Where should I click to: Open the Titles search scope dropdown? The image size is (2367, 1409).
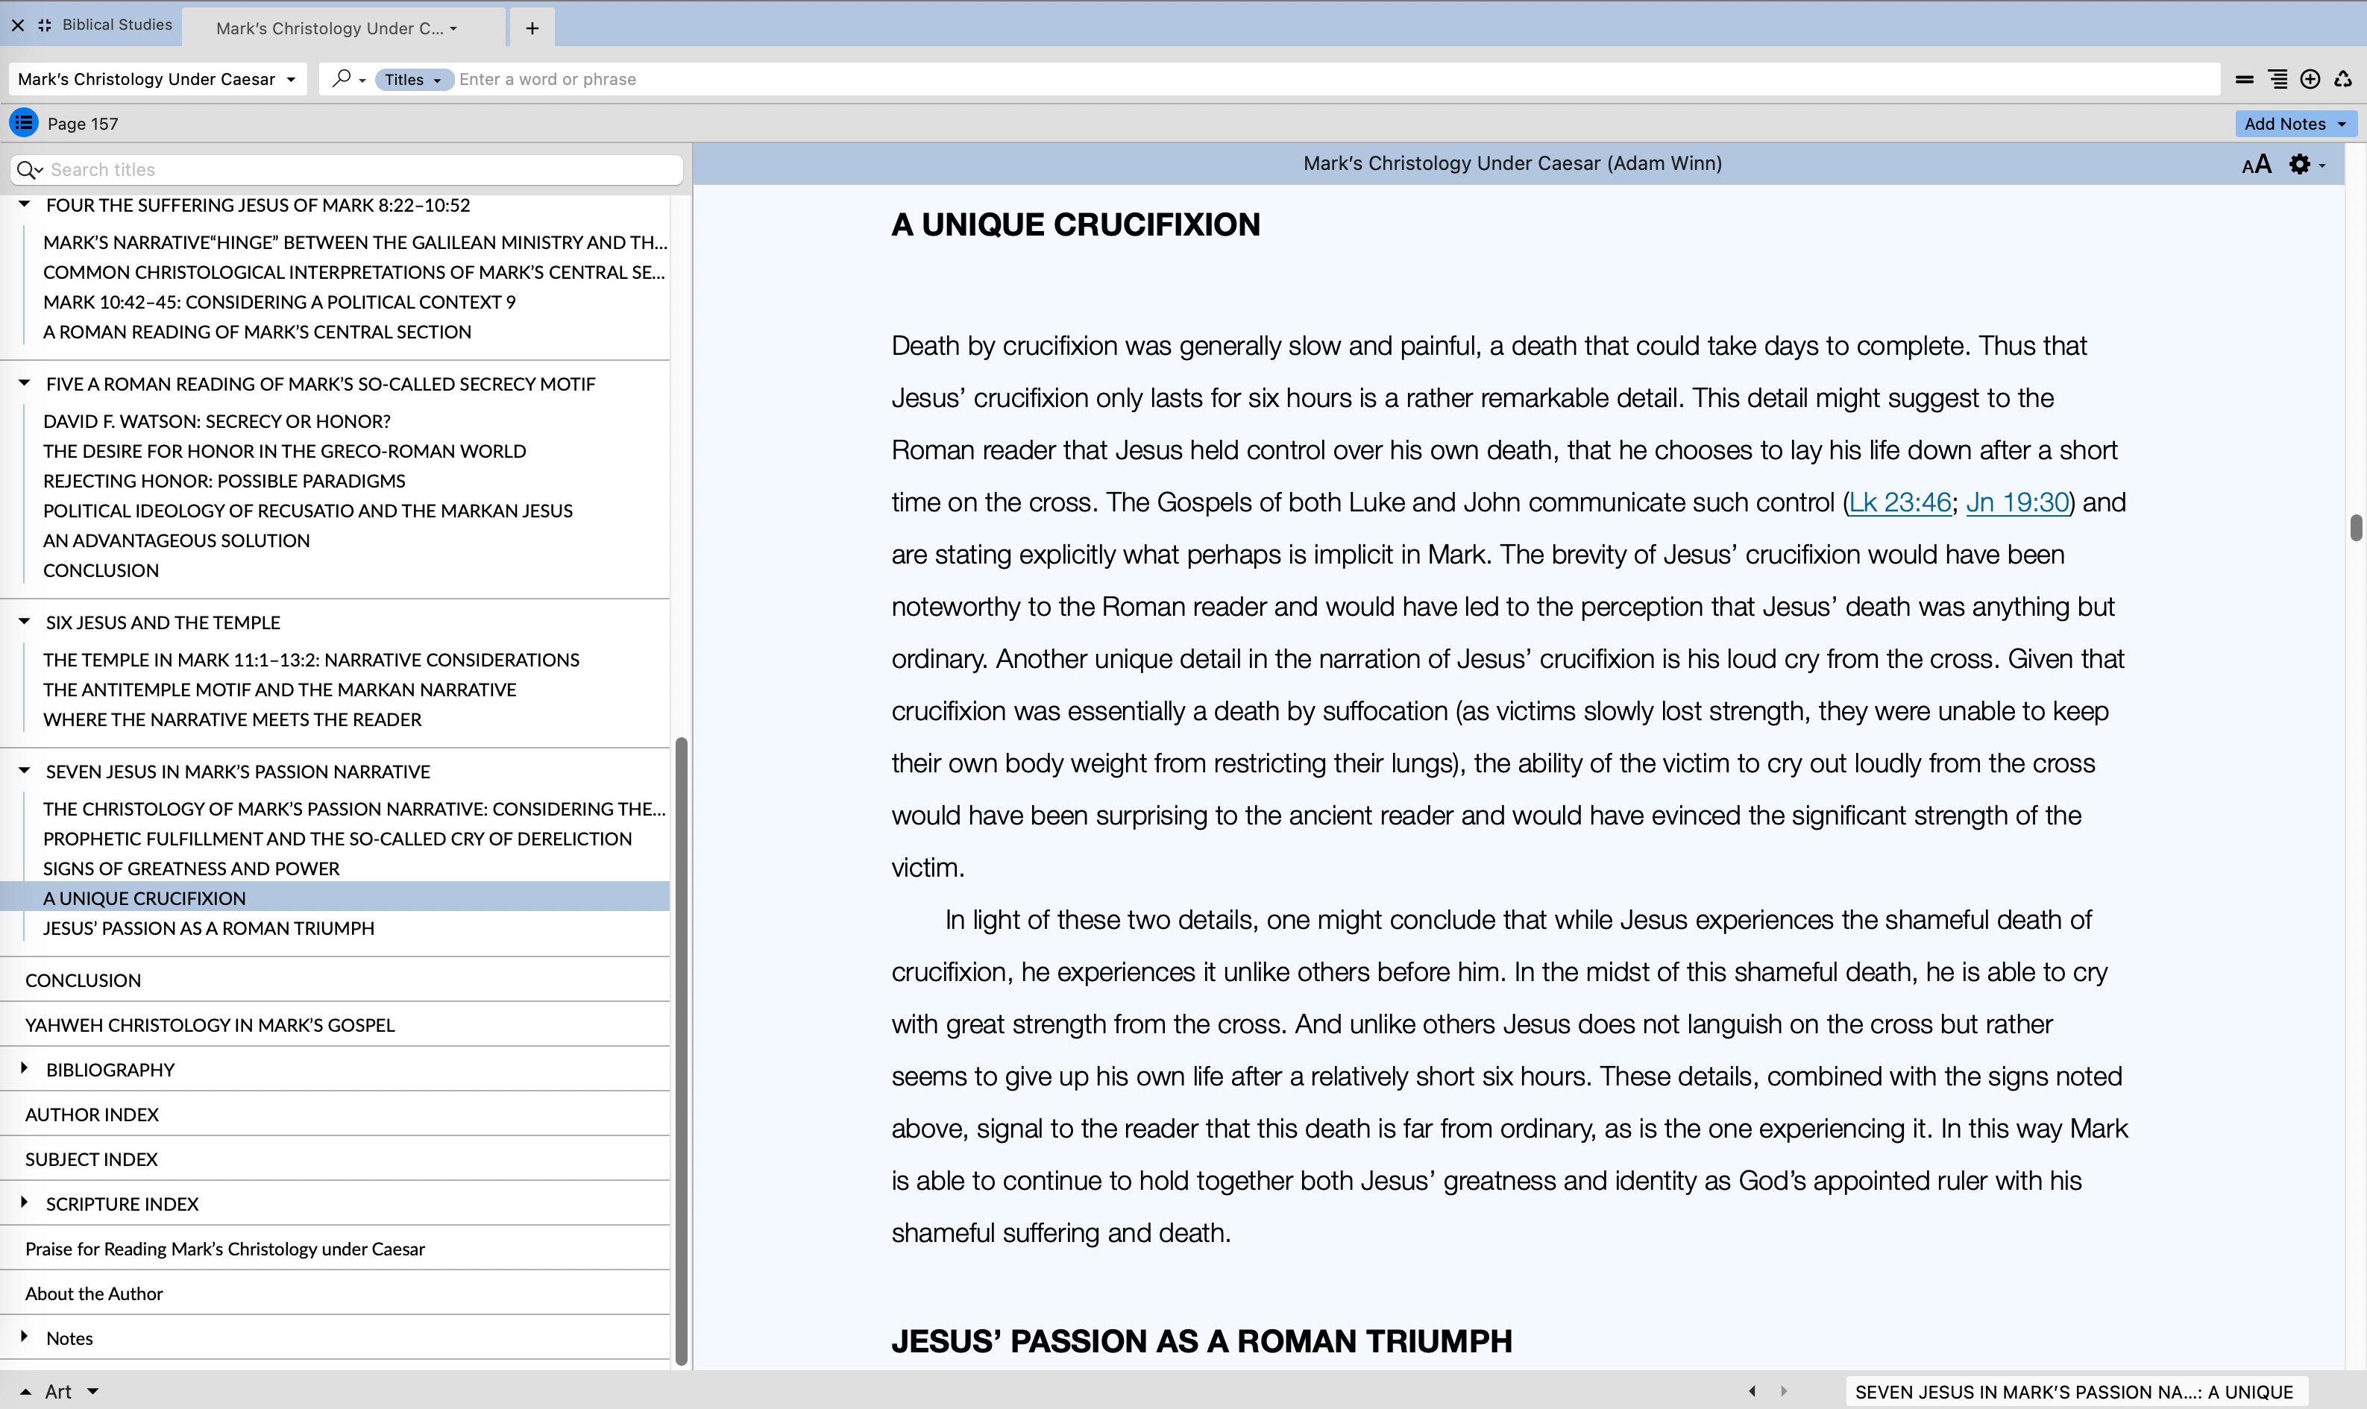pos(413,80)
